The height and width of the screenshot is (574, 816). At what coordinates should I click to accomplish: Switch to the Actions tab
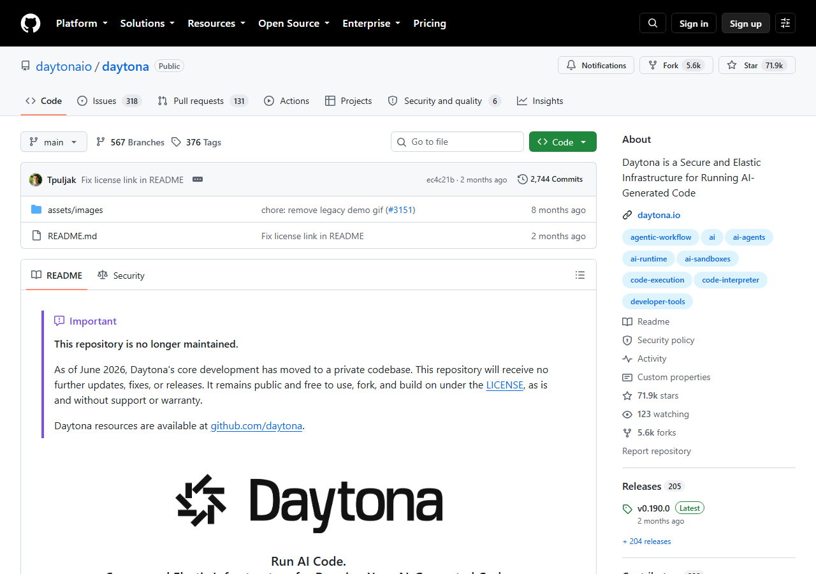click(286, 101)
